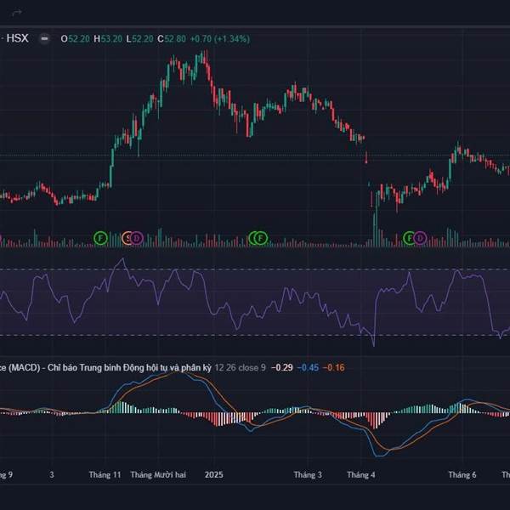Open the purple D marker overlapping a green F
This screenshot has width=510, height=510.
click(x=420, y=238)
